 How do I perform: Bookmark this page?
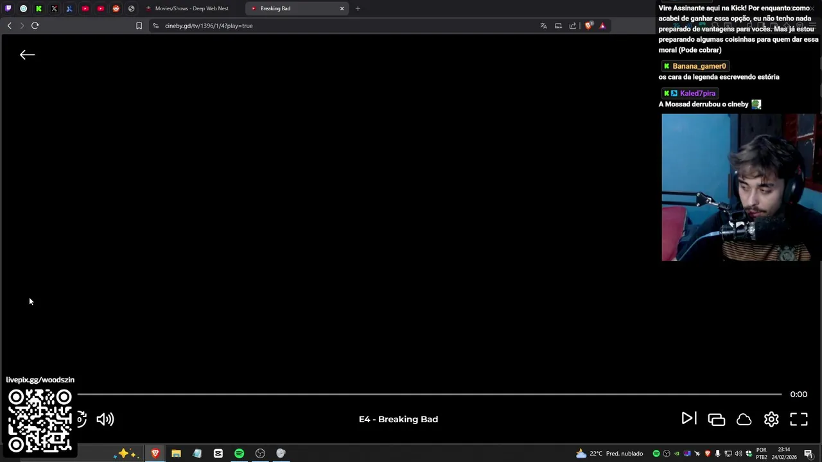(139, 26)
